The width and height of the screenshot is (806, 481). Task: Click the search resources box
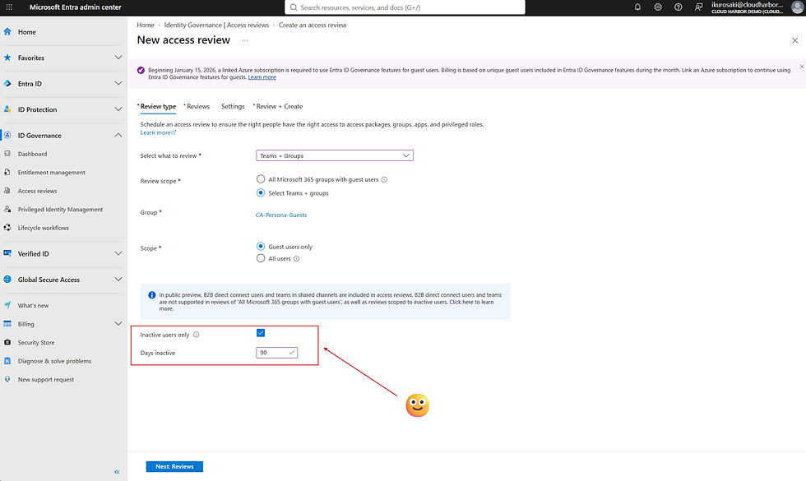405,7
